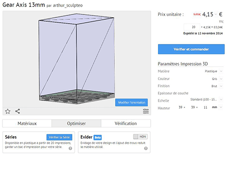Open viewer settings sliders icon
The width and height of the screenshot is (227, 182).
pyautogui.click(x=146, y=111)
